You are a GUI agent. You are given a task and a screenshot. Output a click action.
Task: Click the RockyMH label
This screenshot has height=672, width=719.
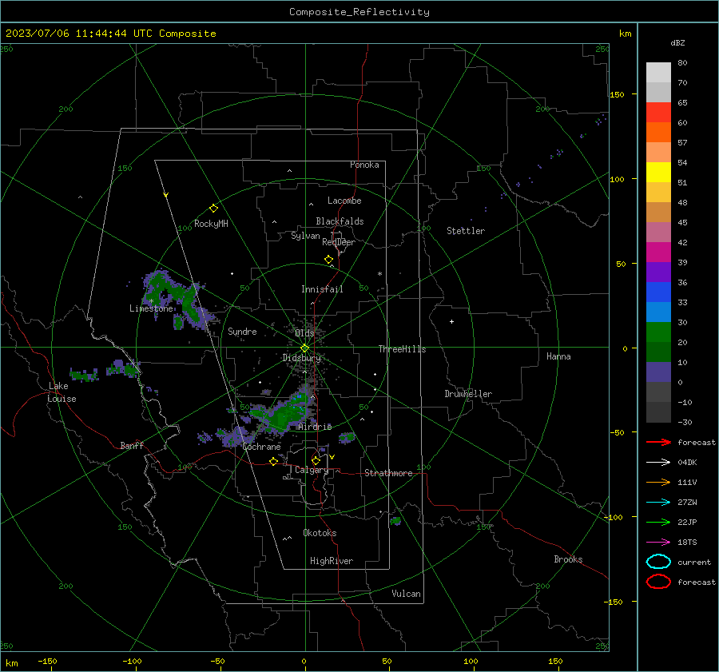211,224
